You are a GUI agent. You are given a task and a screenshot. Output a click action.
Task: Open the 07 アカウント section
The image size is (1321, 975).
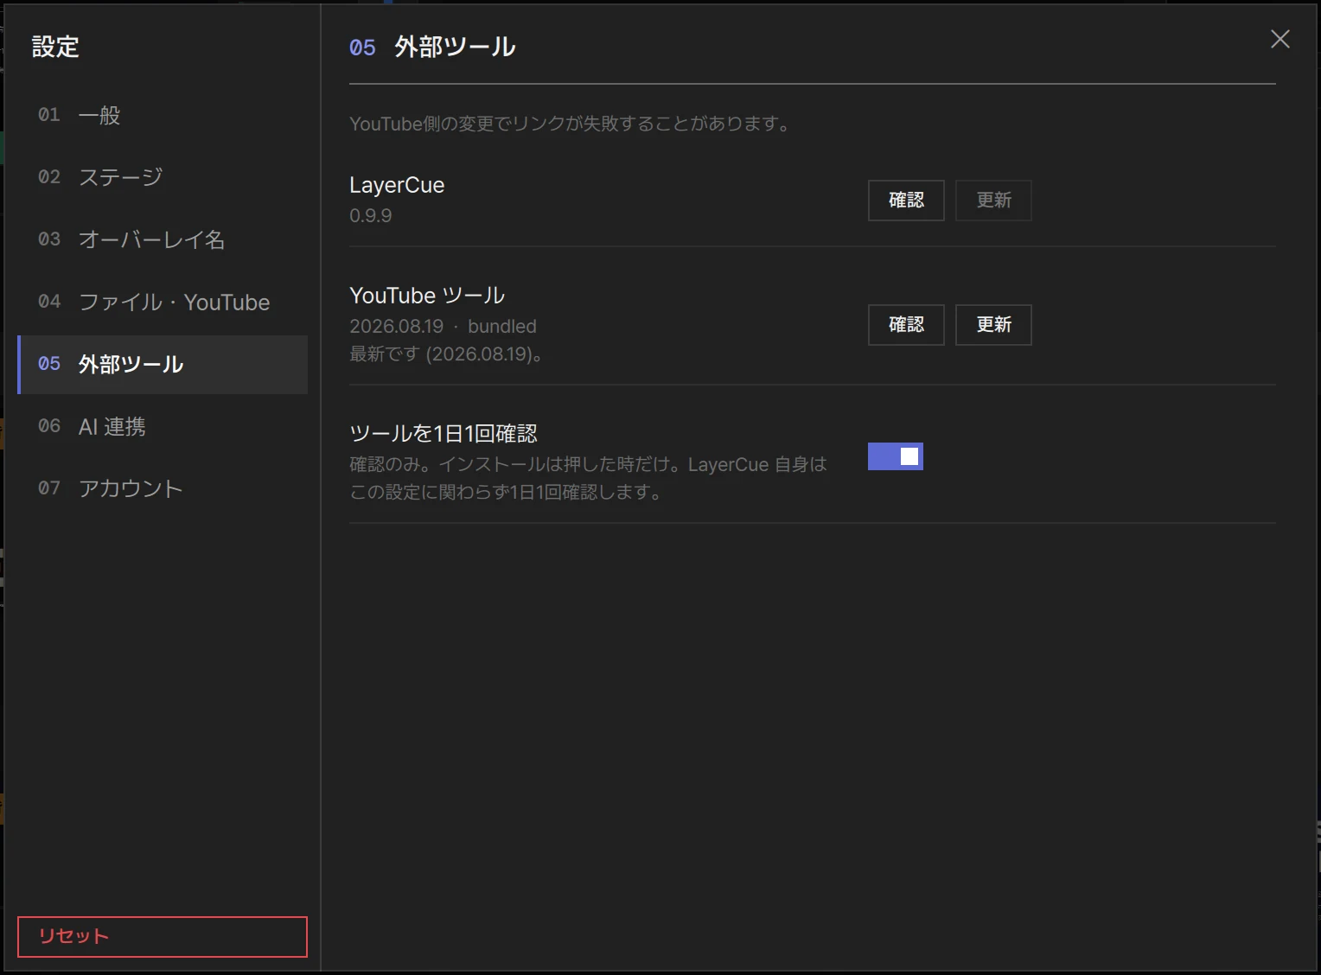click(163, 488)
